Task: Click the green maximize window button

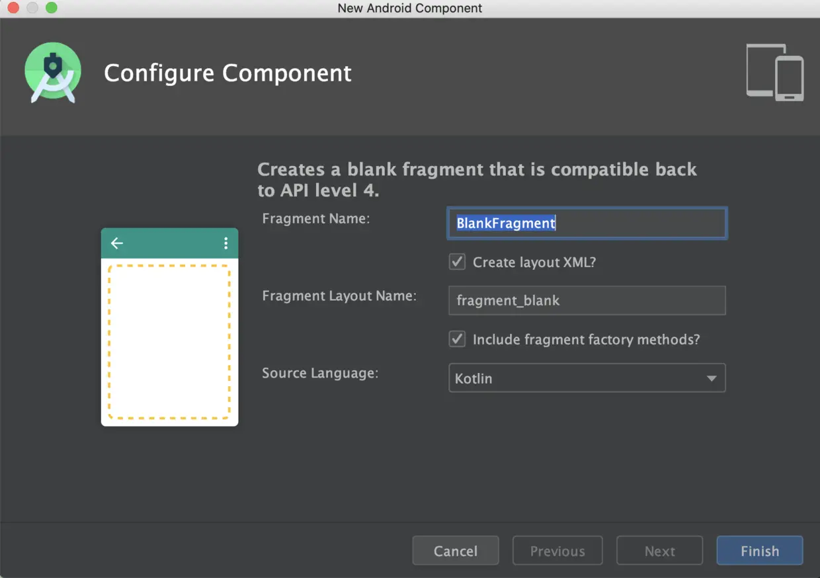Action: click(x=51, y=9)
